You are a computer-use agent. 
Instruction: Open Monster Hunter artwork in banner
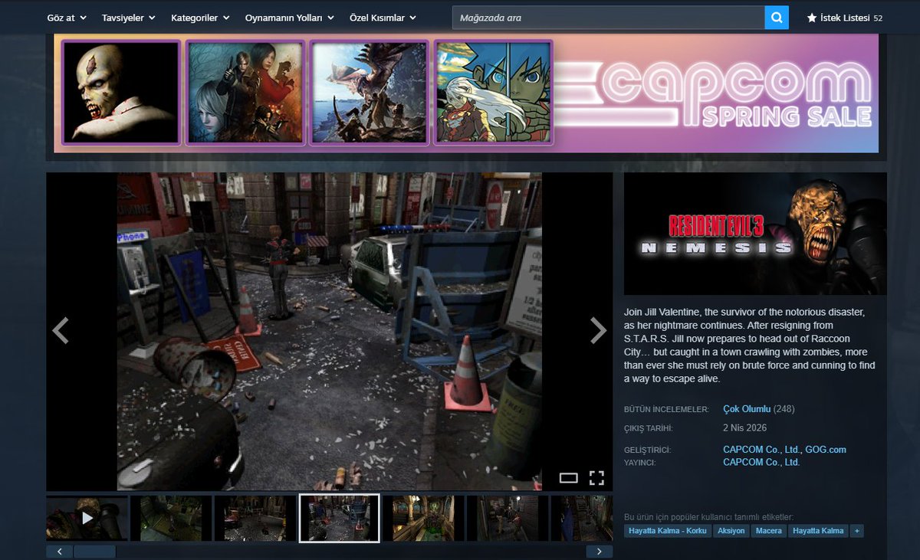(x=370, y=93)
